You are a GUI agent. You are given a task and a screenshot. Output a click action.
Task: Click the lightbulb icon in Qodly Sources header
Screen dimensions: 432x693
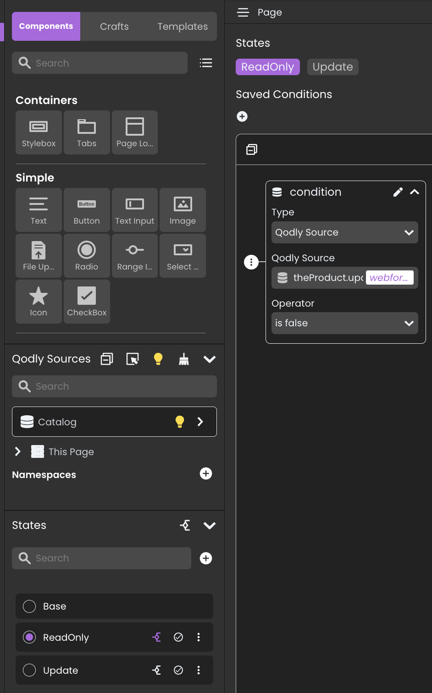pos(158,359)
